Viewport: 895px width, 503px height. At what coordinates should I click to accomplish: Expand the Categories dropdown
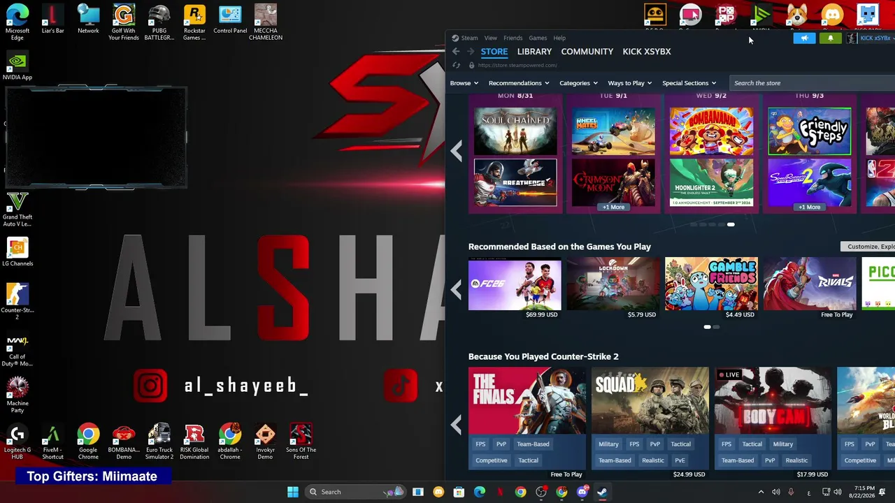[x=578, y=83]
